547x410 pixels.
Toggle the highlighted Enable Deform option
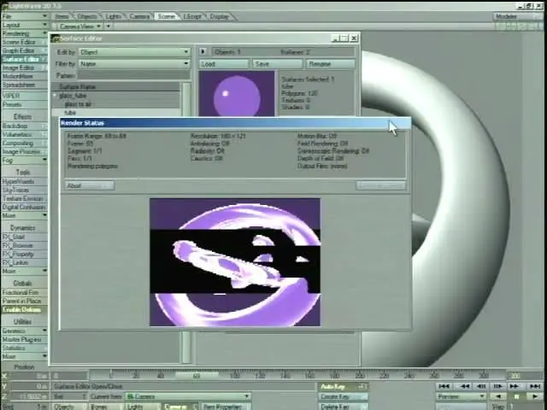tap(25, 309)
